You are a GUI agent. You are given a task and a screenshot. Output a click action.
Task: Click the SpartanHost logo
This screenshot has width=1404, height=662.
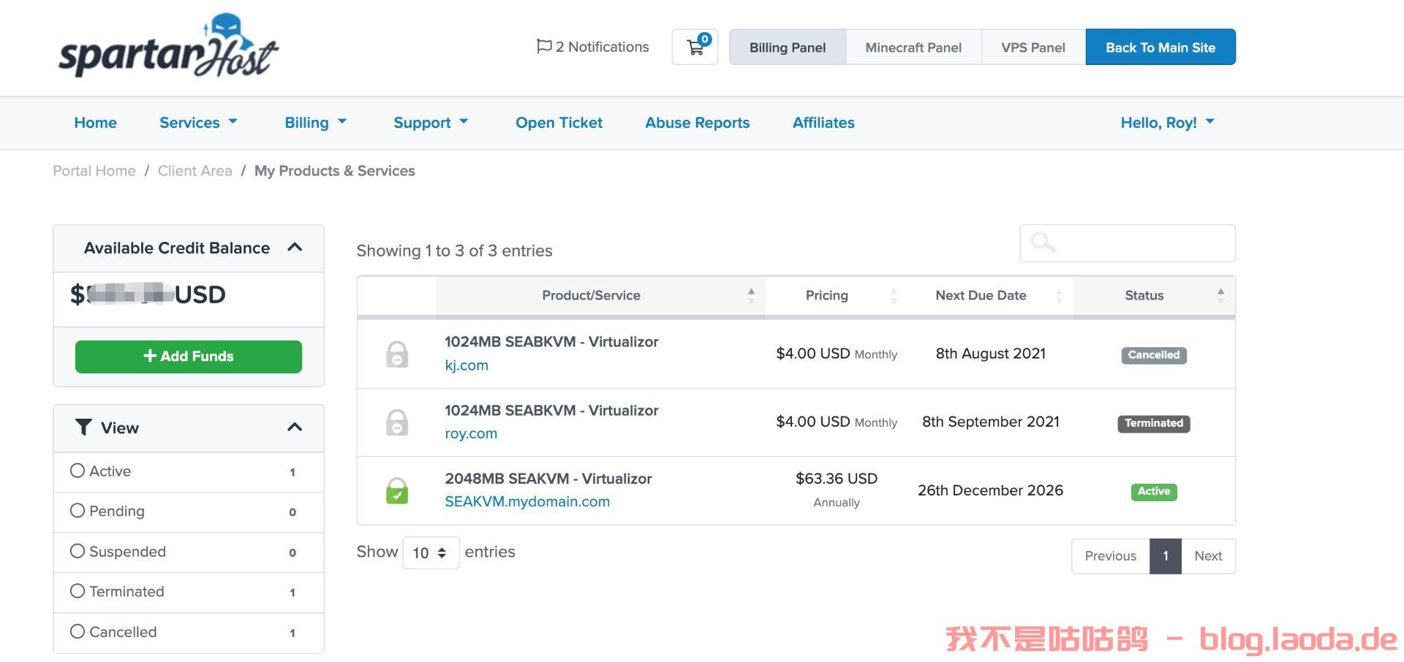tap(168, 45)
